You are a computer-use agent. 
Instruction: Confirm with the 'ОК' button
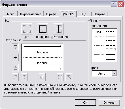(x=86, y=103)
